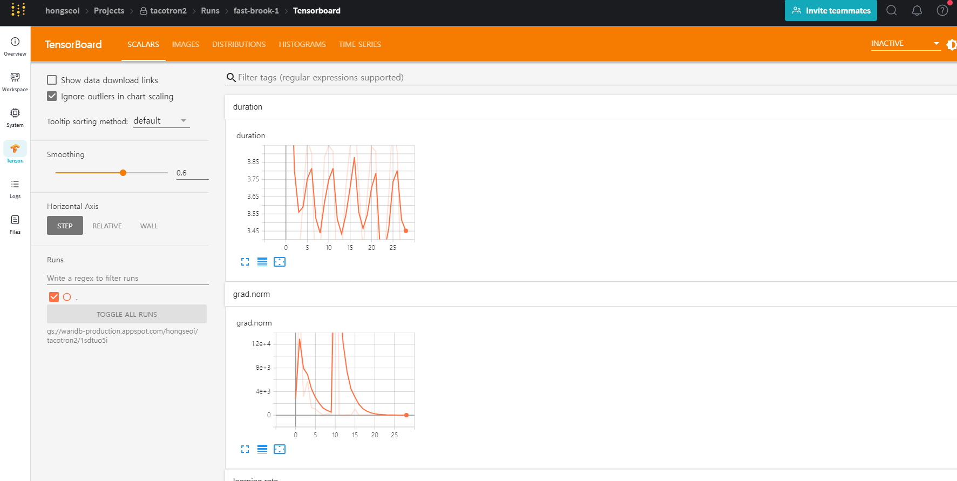
Task: Click Invite teammates button
Action: click(831, 10)
